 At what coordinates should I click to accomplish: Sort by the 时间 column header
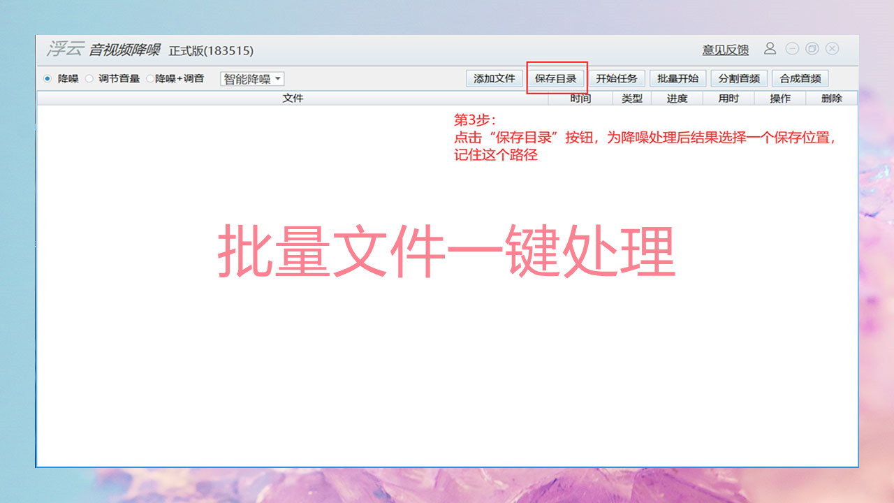pyautogui.click(x=583, y=98)
